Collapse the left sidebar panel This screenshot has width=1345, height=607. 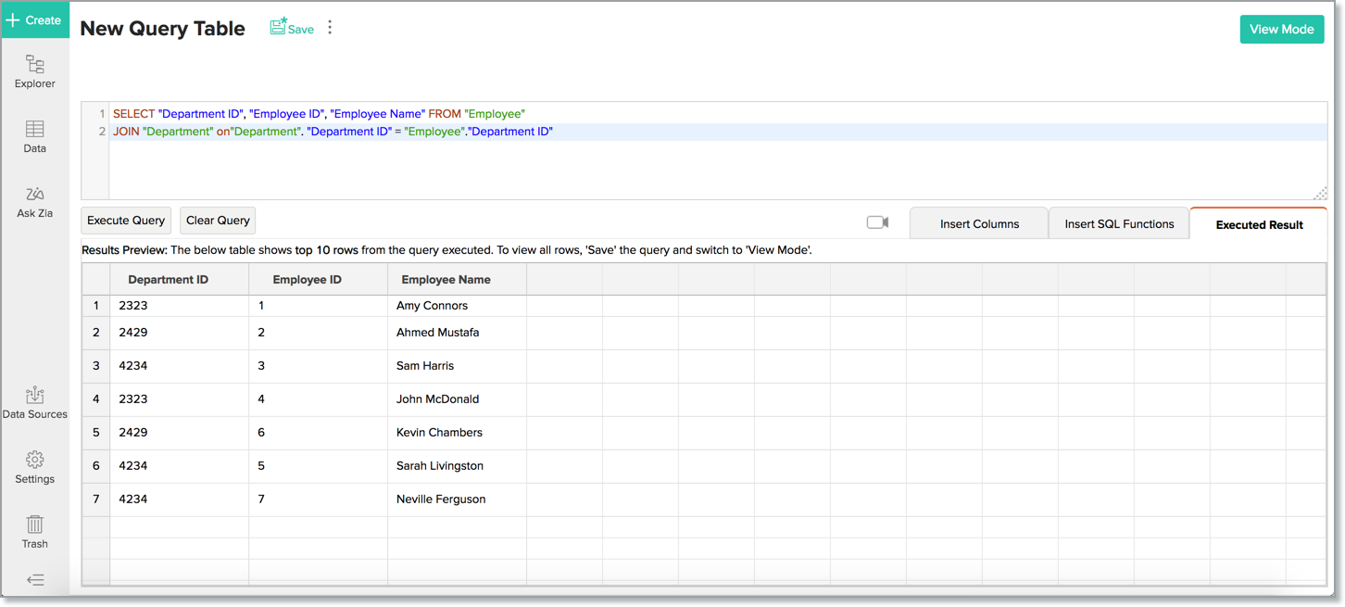pyautogui.click(x=34, y=580)
